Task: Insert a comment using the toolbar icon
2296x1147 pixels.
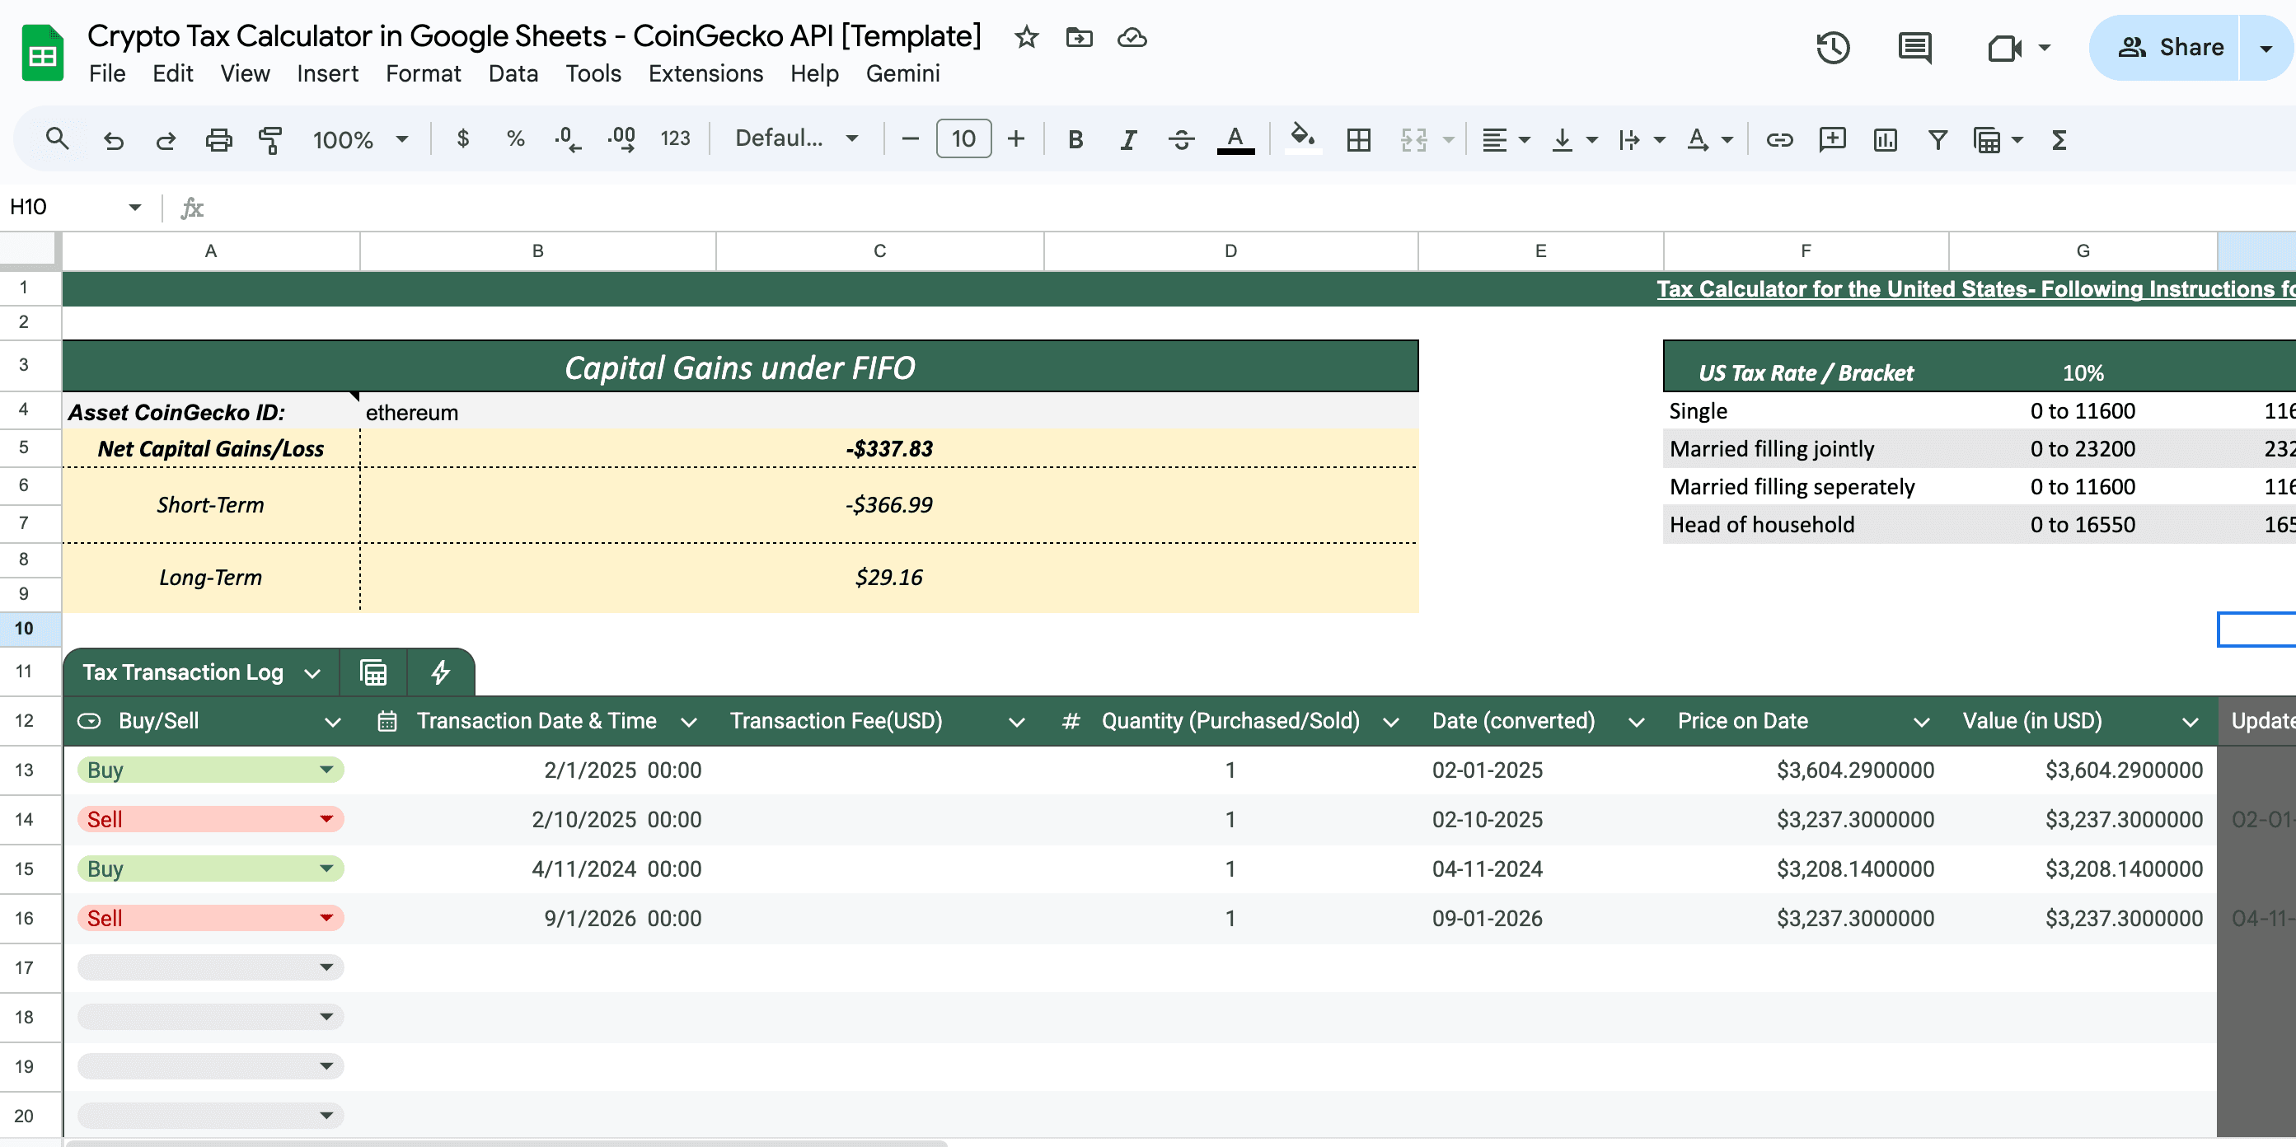Action: click(x=1832, y=140)
